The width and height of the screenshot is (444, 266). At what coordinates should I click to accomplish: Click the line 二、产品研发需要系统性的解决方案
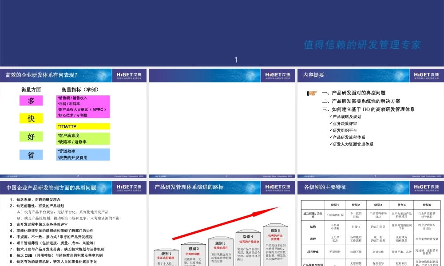click(x=361, y=101)
